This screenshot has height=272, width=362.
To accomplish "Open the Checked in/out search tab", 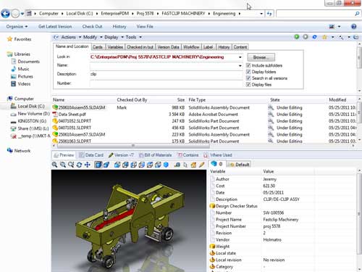I will 140,47.
